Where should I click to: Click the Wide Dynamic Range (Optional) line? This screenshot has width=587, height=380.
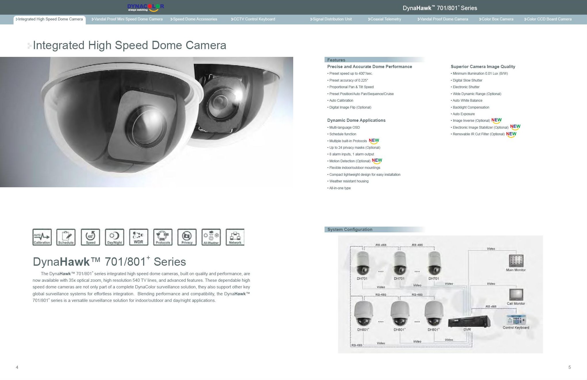tap(476, 94)
